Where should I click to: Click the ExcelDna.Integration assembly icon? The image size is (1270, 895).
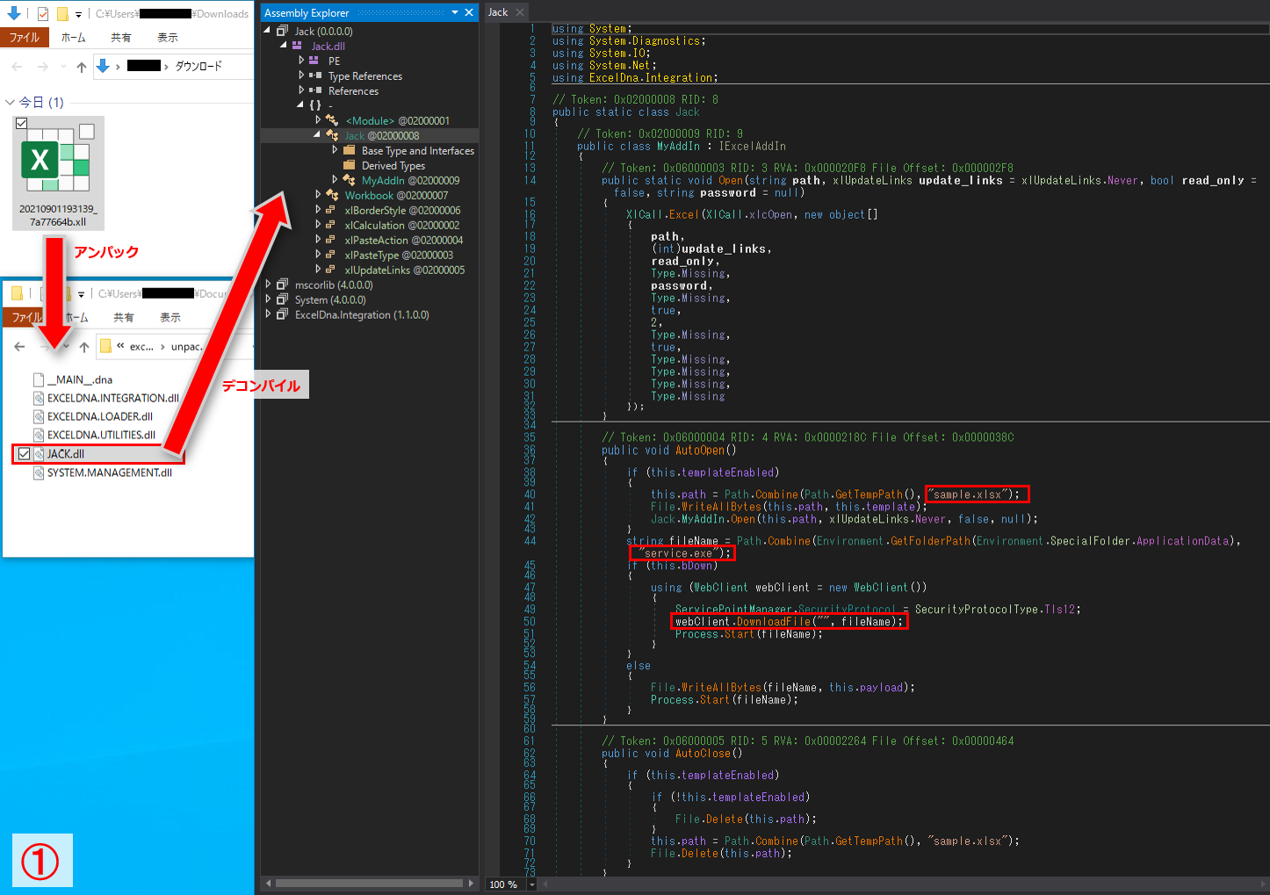pyautogui.click(x=282, y=314)
